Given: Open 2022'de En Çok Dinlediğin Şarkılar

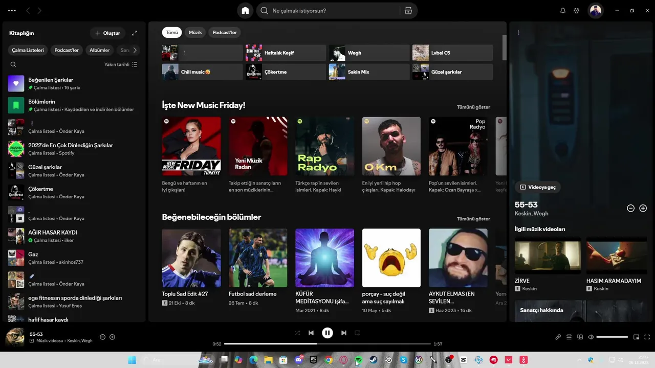Looking at the screenshot, I should click(74, 149).
